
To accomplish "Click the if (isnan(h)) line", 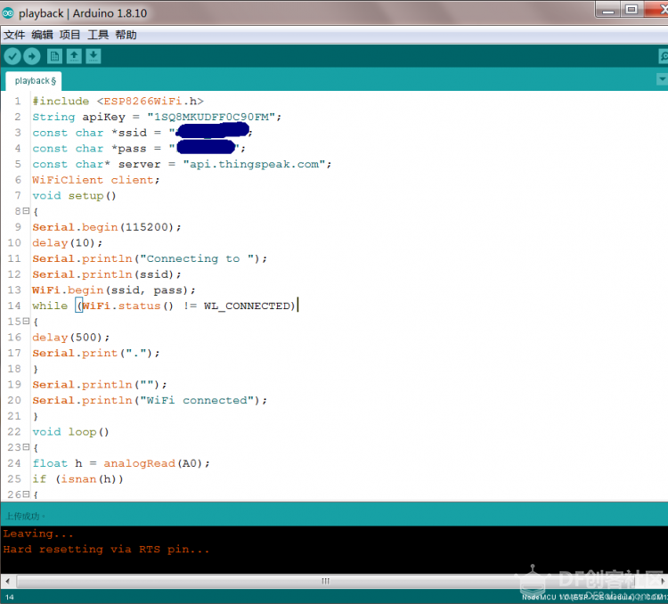I will point(78,479).
